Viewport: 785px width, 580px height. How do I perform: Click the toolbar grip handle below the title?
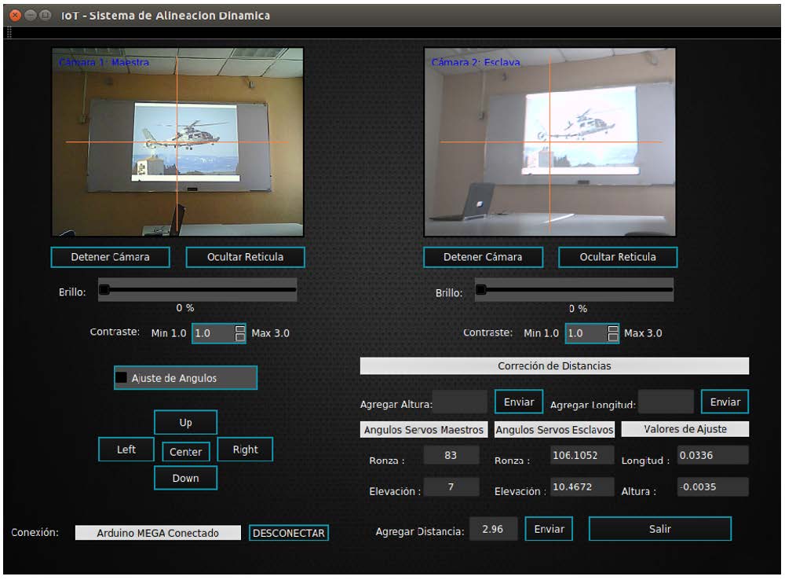click(x=9, y=33)
